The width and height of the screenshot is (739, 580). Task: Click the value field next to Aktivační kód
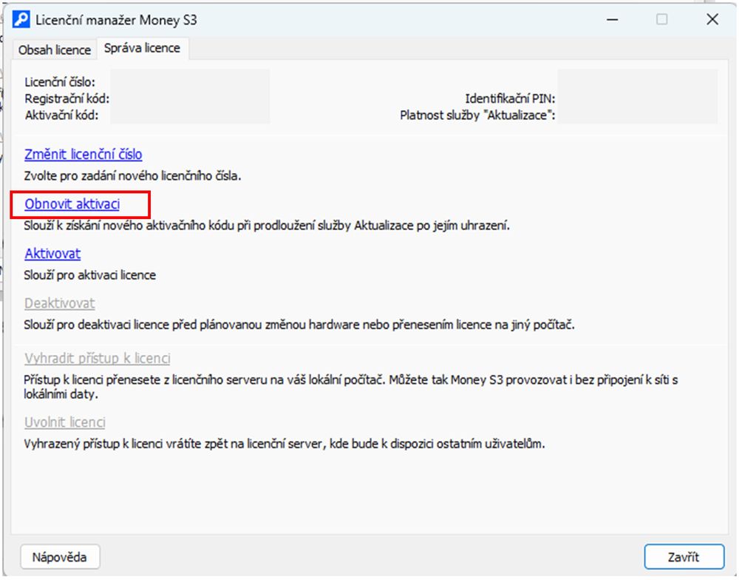(190, 115)
